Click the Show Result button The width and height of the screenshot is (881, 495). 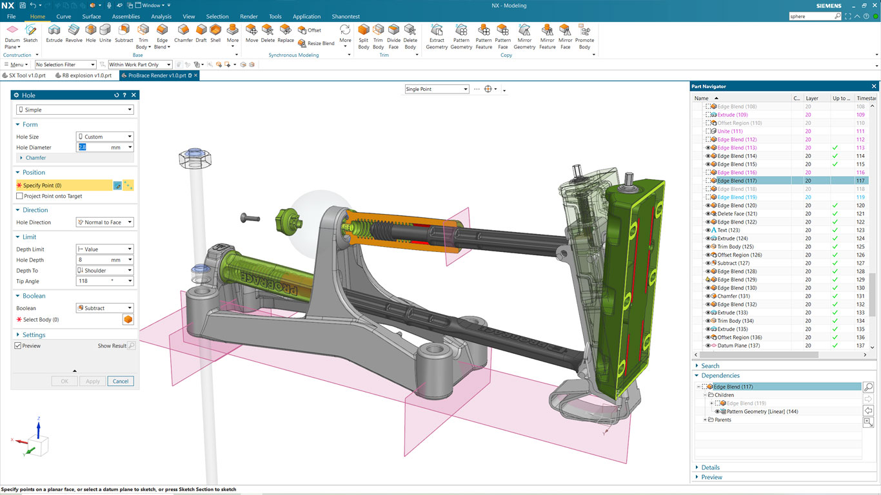pyautogui.click(x=131, y=346)
